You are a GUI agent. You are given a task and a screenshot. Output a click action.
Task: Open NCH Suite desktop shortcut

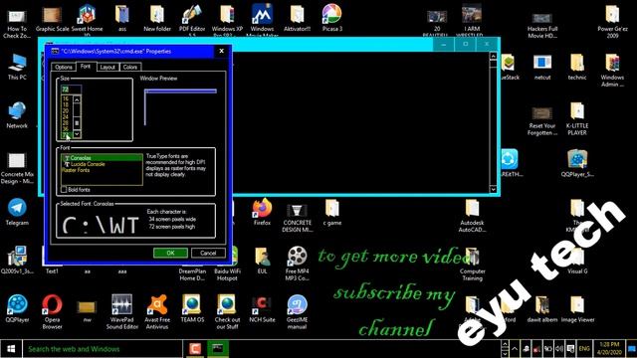pos(262,309)
